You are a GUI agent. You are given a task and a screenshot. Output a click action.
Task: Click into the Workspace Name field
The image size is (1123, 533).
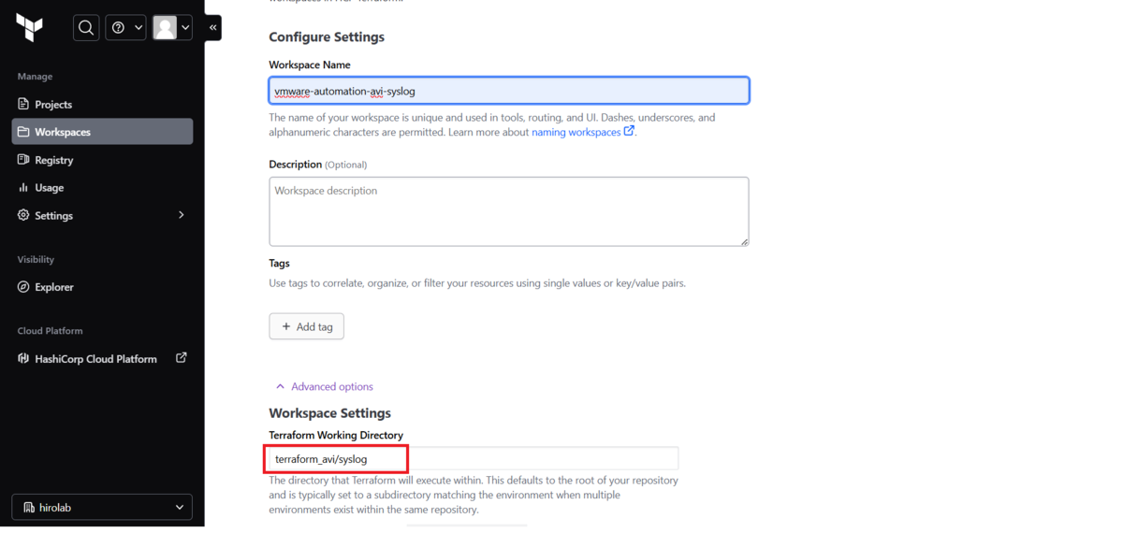(509, 91)
